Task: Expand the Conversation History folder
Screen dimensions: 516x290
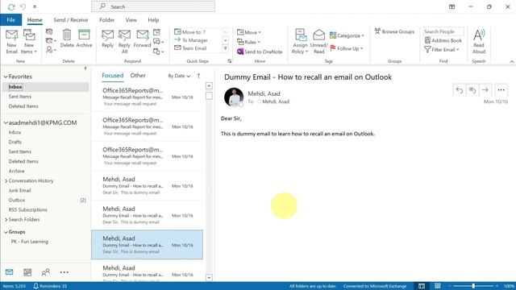Action: [6, 180]
